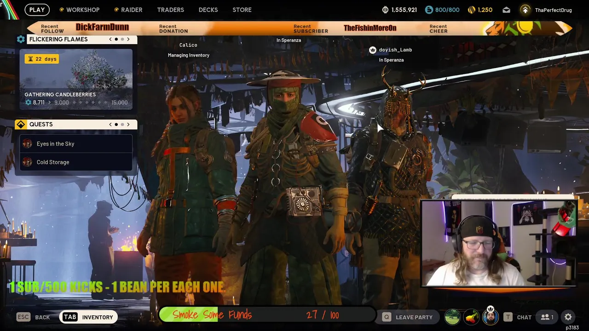The height and width of the screenshot is (331, 589).
Task: Click the doyish_Lamb player name
Action: pyautogui.click(x=395, y=50)
